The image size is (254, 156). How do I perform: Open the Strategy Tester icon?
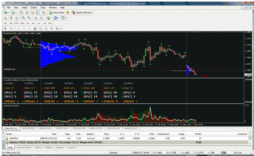point(43,13)
